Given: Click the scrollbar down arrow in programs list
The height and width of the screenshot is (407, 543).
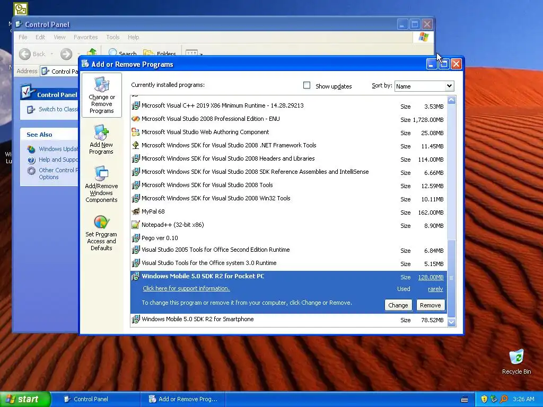Looking at the screenshot, I should [x=451, y=322].
